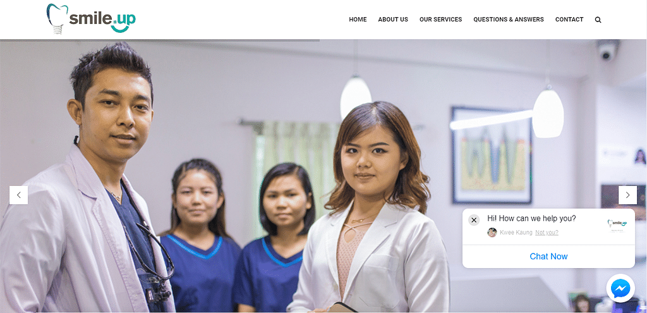The image size is (647, 313).
Task: Go to the CONTACT page
Action: pos(569,20)
